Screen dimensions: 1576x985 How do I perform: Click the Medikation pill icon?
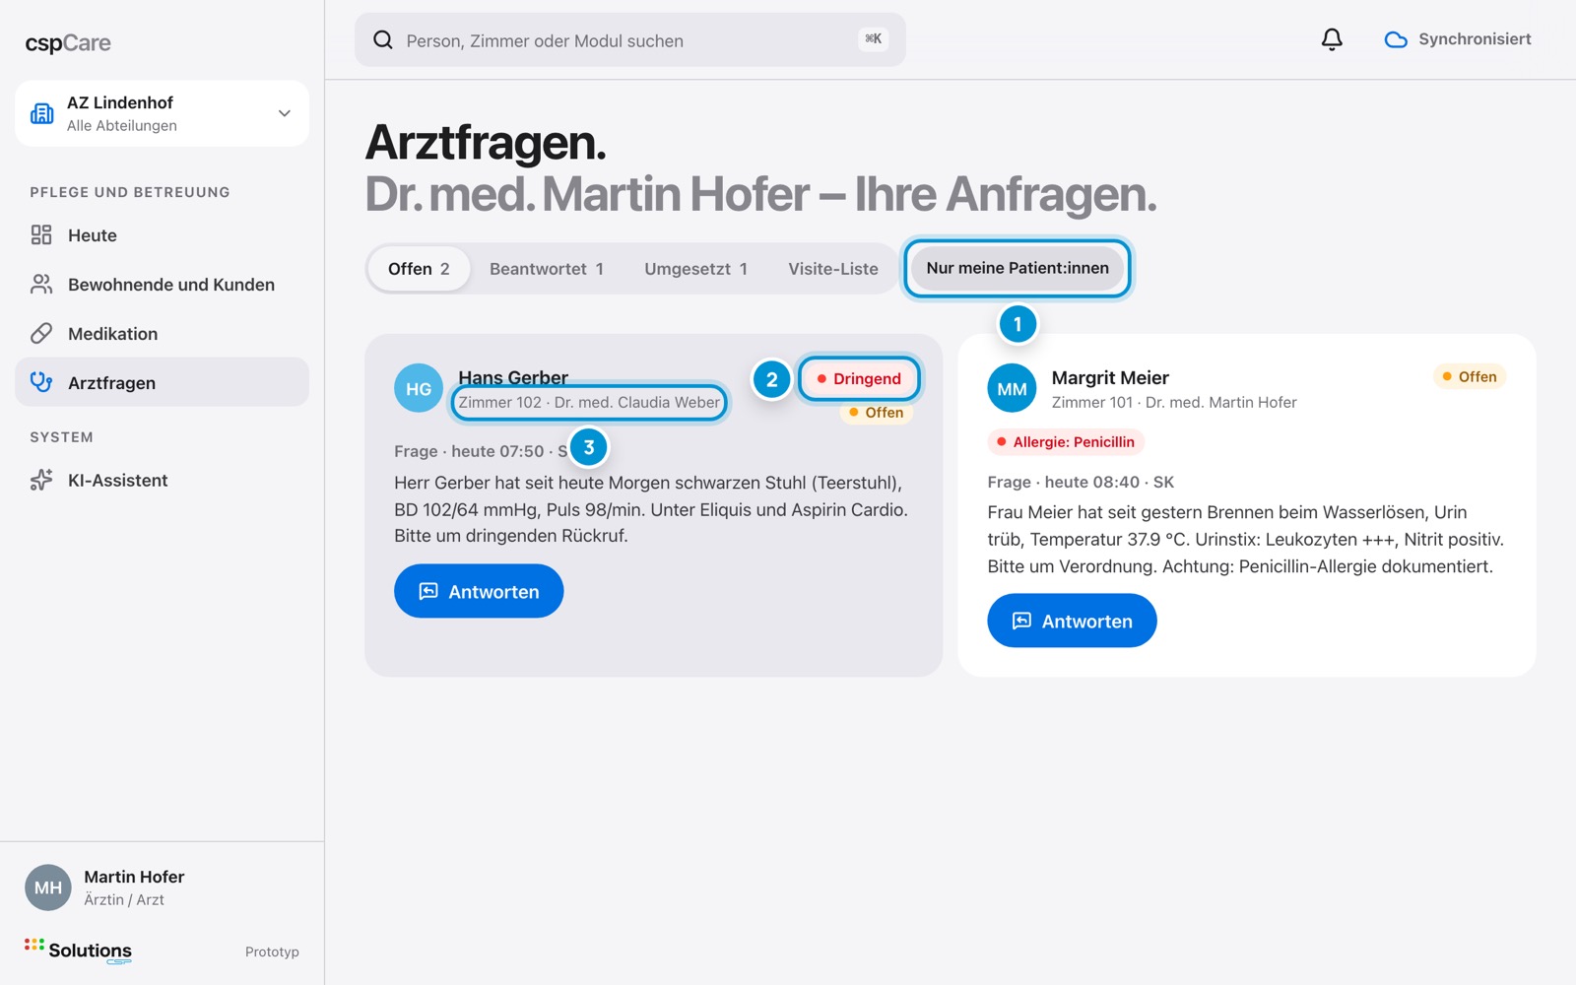click(41, 333)
